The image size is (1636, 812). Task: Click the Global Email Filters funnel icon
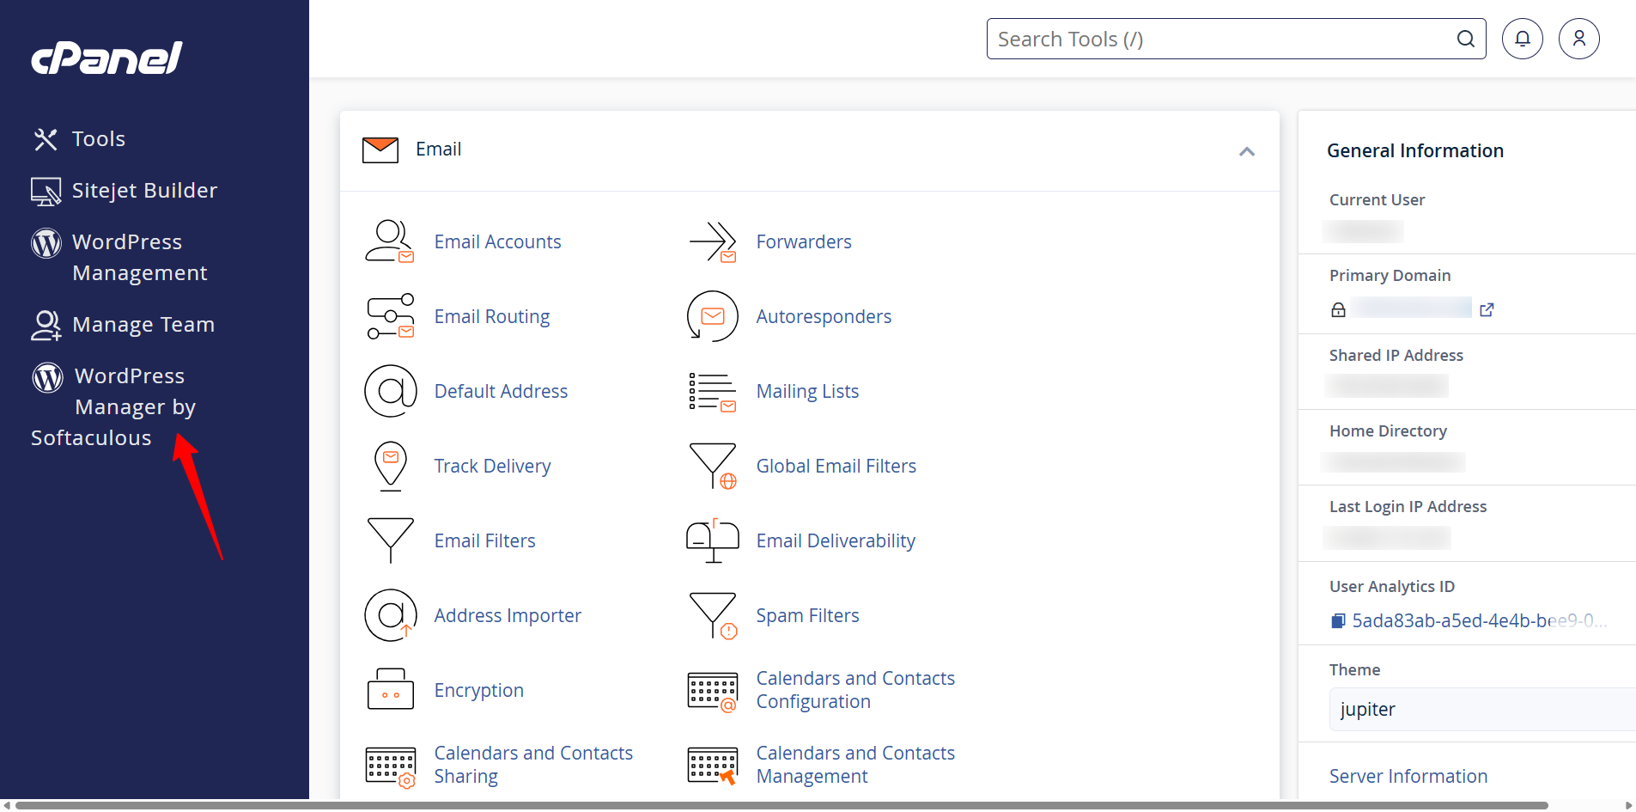click(x=713, y=466)
